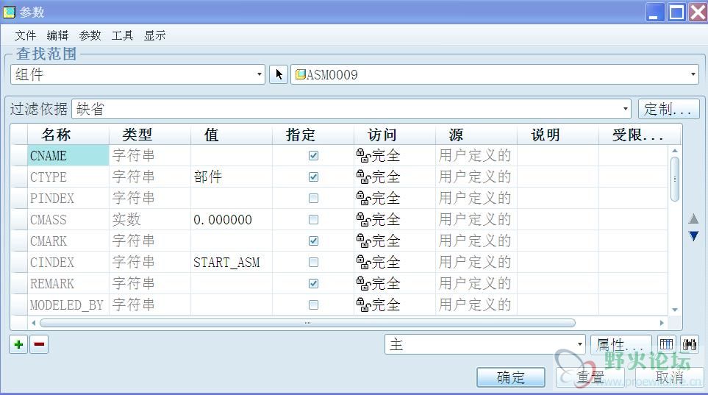The image size is (708, 395).
Task: Open the table columns setup icon
Action: [666, 344]
